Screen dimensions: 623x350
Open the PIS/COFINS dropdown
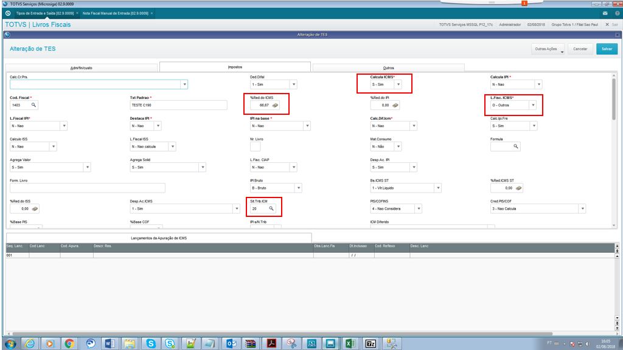[419, 209]
